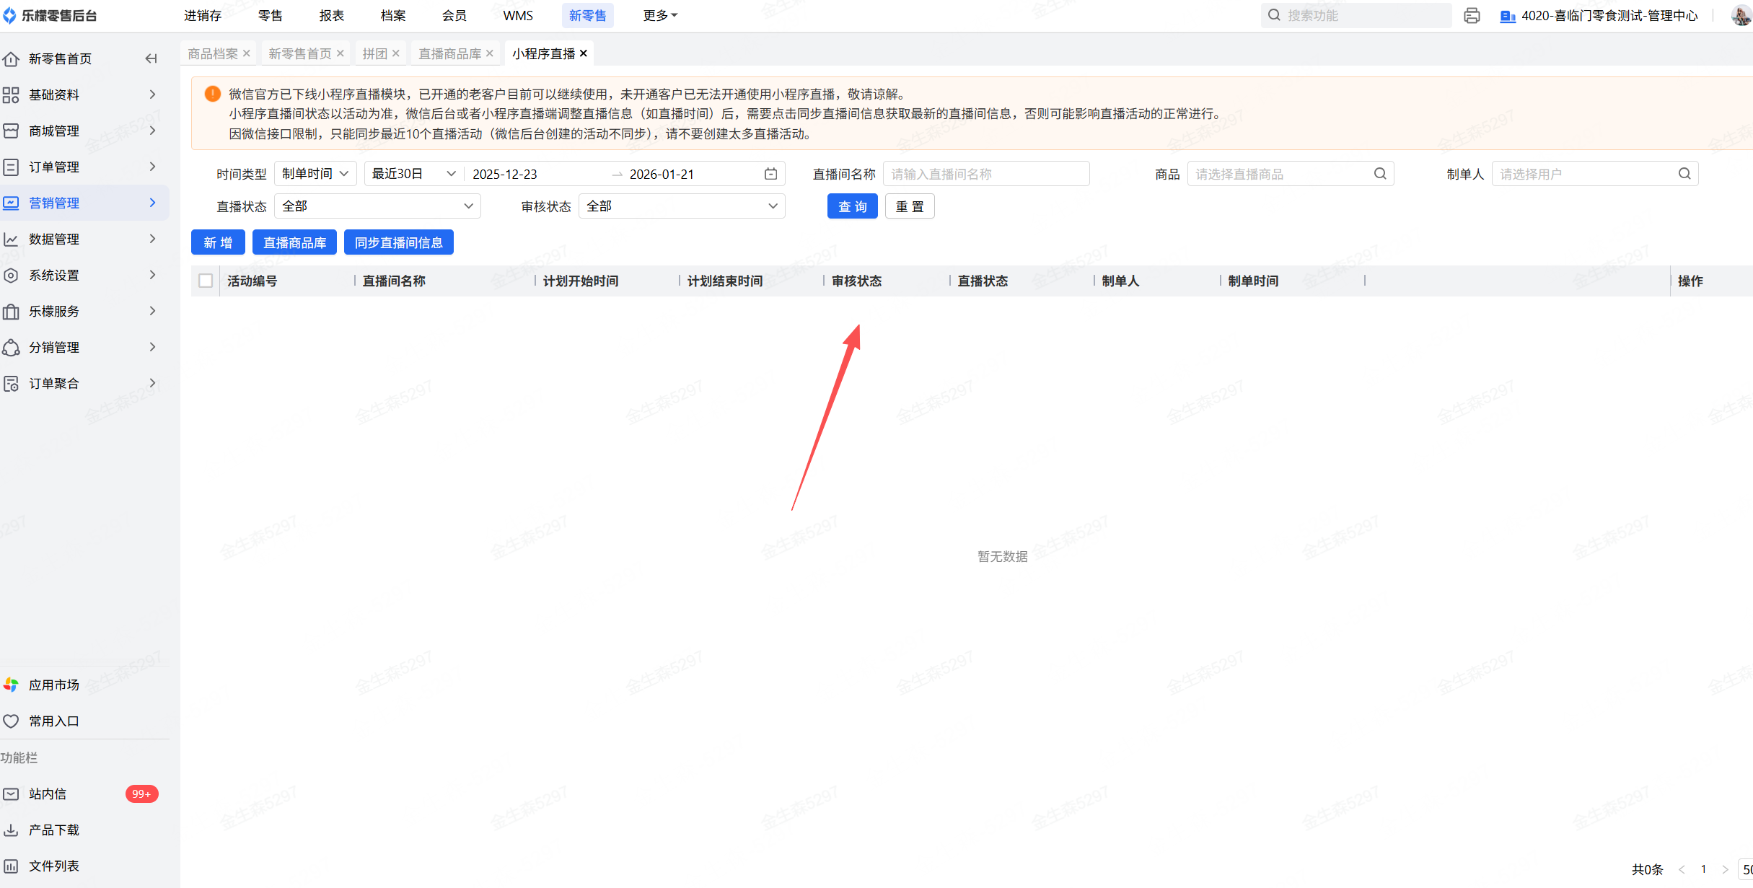This screenshot has width=1753, height=888.
Task: Toggle the select-all checkbox in table header
Action: 206,281
